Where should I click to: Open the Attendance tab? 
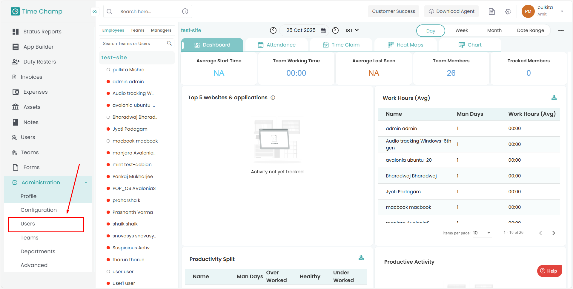pyautogui.click(x=276, y=45)
